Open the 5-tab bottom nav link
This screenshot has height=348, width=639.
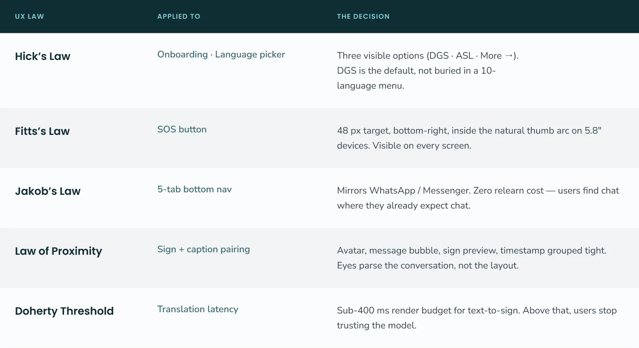coord(194,189)
